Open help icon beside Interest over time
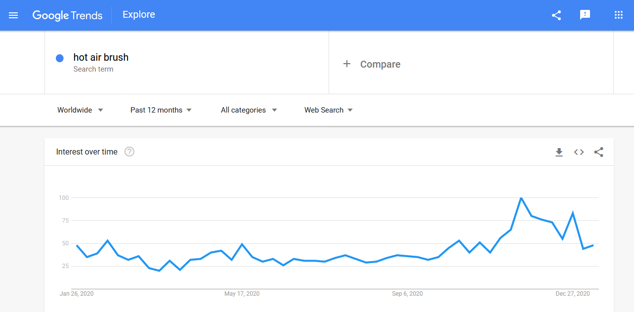The image size is (634, 312). (129, 152)
